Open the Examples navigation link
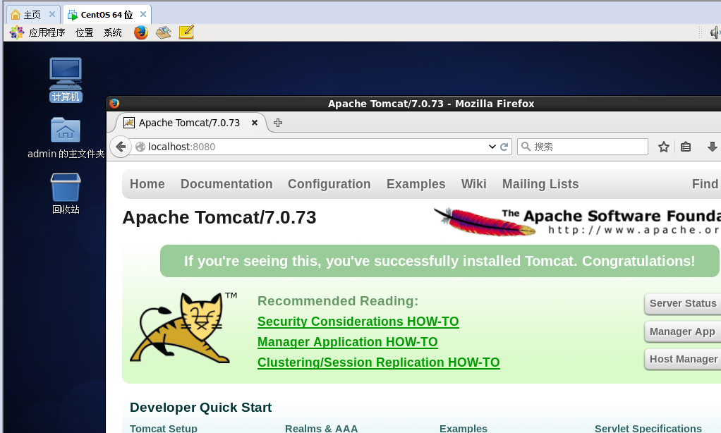 (416, 184)
